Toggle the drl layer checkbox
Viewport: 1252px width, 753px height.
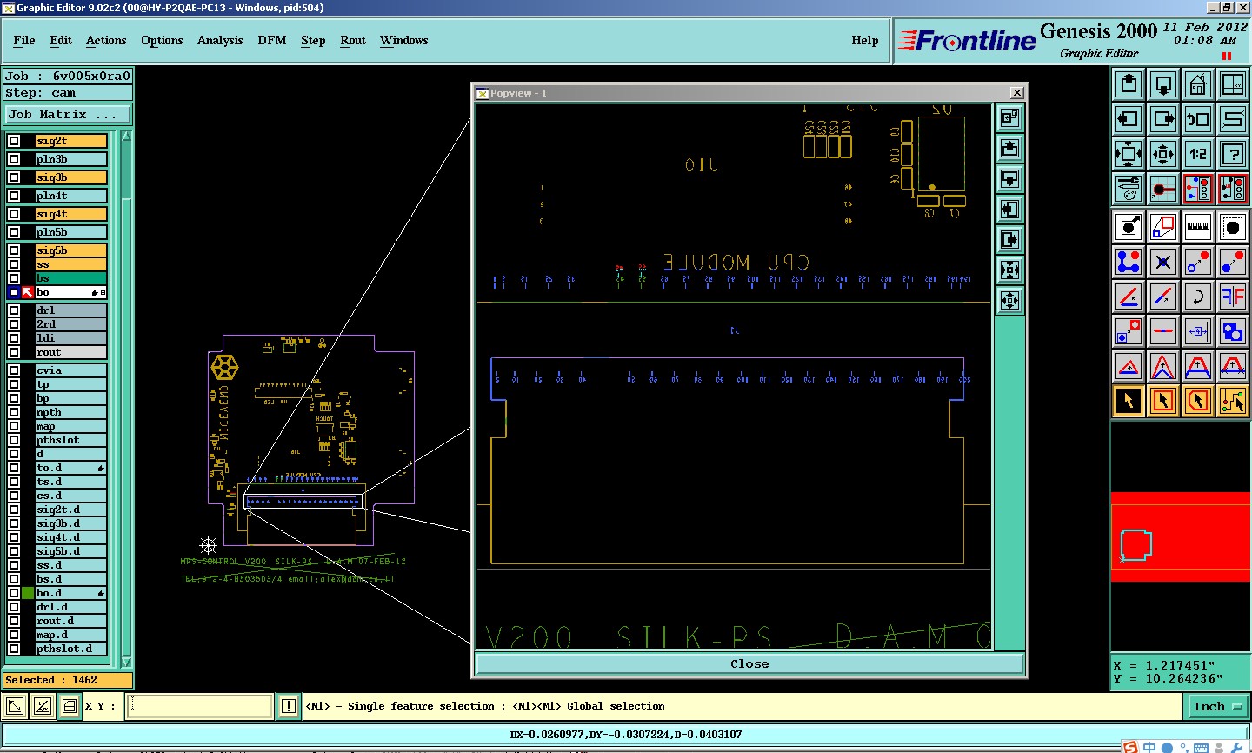pos(14,310)
